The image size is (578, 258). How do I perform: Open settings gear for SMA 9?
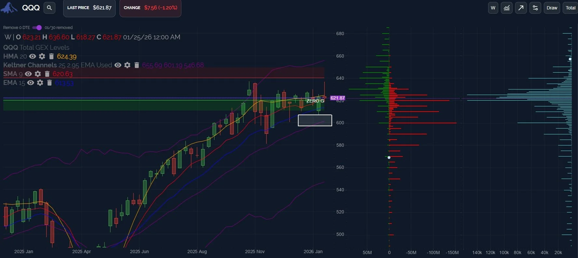point(38,74)
